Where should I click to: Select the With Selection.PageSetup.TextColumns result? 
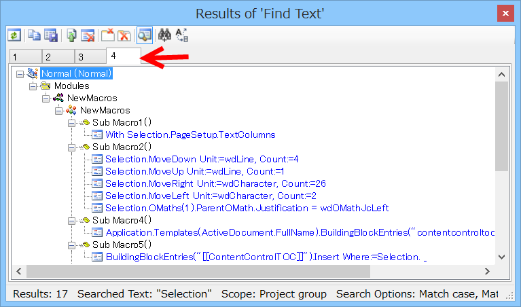tap(190, 134)
